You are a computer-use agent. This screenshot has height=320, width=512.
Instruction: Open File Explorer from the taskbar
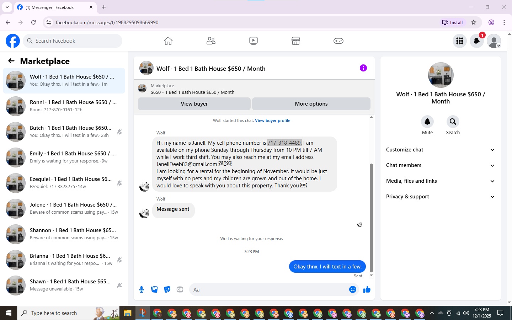[128, 313]
